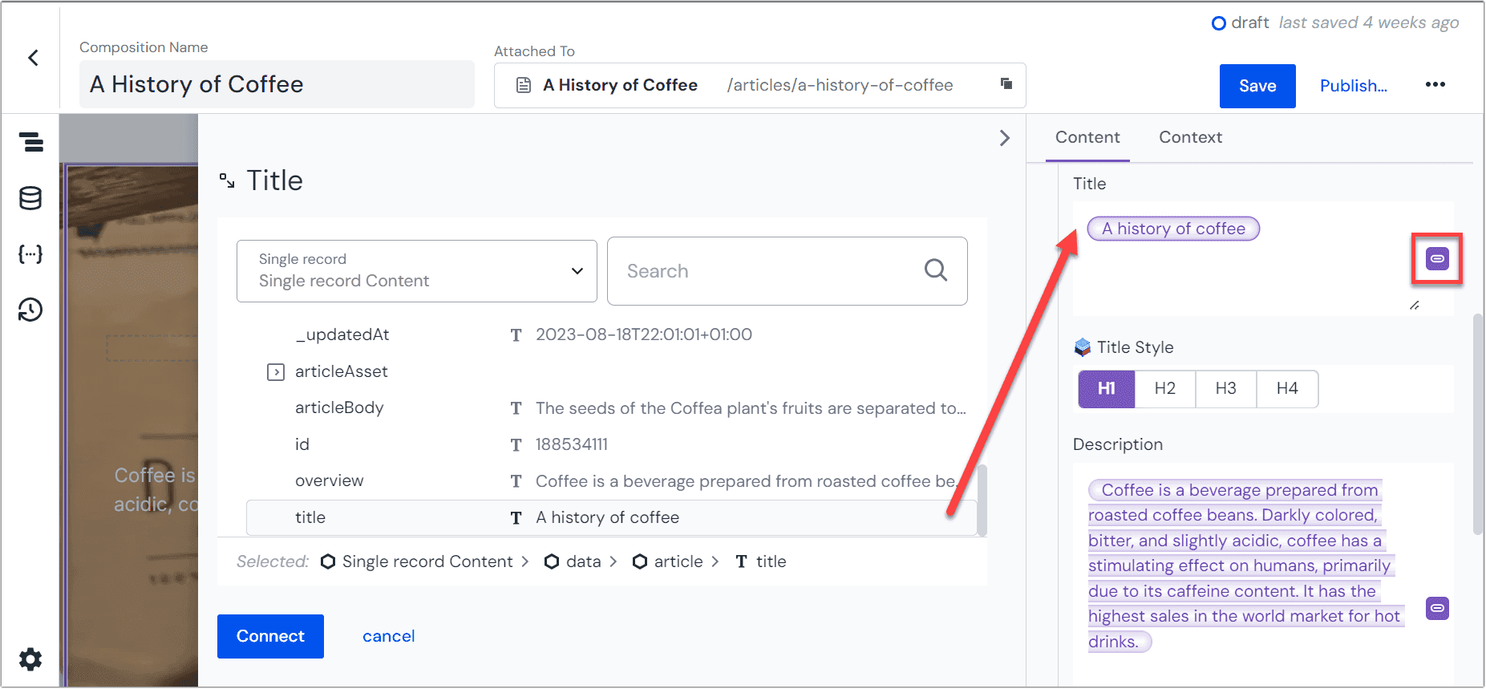Click the Connect button
Viewport: 1486px width, 689px height.
click(x=270, y=636)
